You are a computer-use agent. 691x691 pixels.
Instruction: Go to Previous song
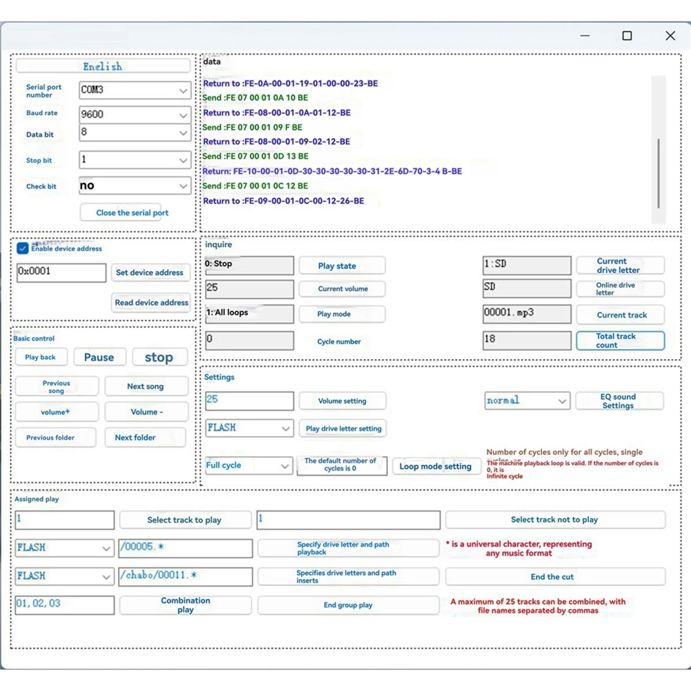click(x=56, y=386)
